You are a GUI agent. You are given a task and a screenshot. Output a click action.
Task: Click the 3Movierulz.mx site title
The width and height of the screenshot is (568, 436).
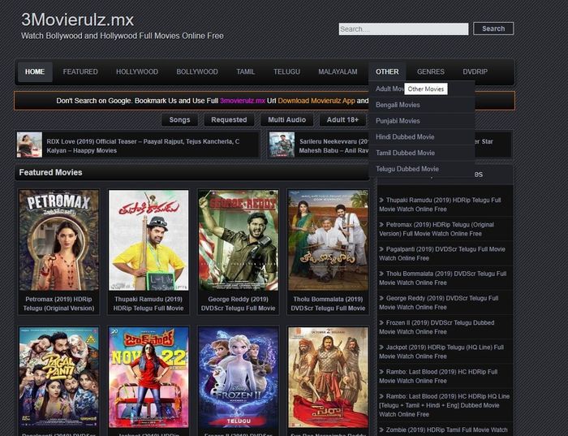coord(78,19)
